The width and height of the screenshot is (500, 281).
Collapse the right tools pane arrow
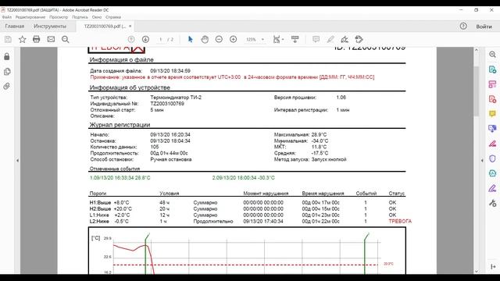click(482, 161)
